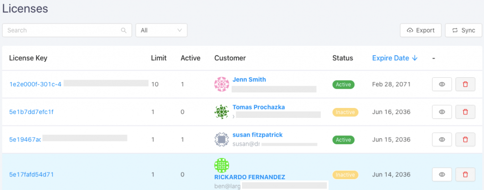Export the licenses list

click(421, 30)
